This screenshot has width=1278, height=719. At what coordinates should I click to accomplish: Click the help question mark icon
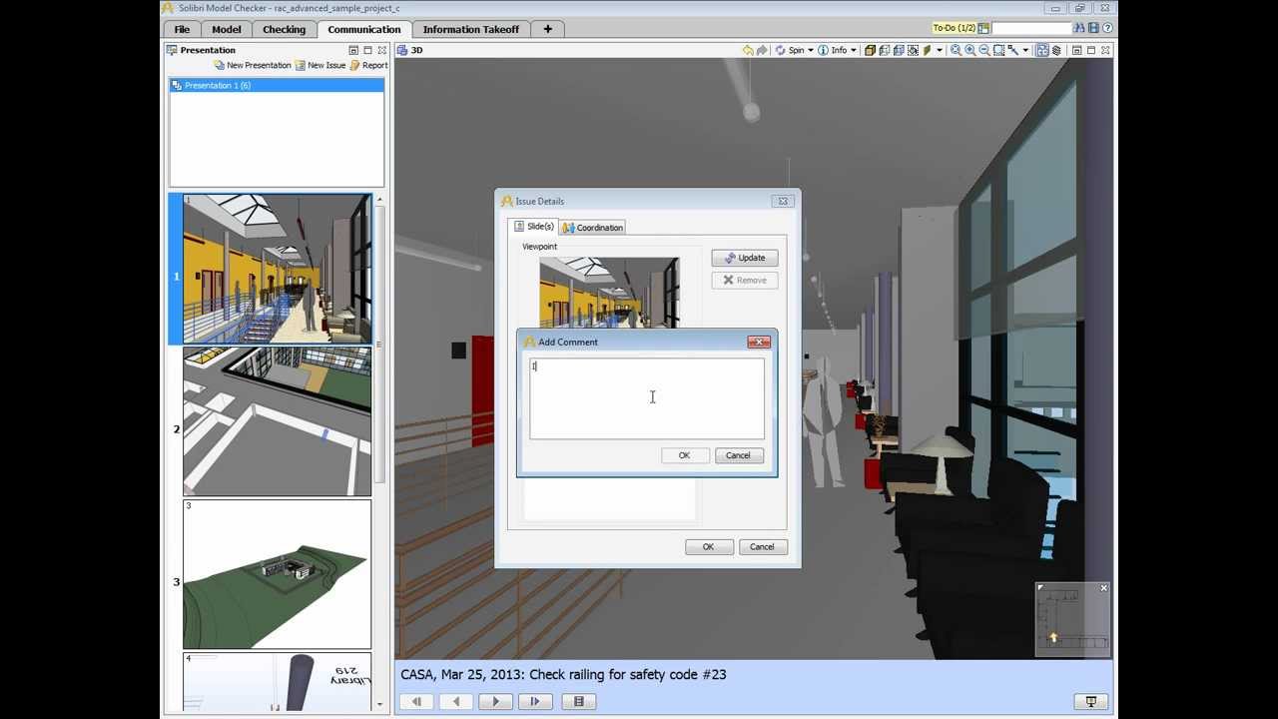pyautogui.click(x=1107, y=28)
